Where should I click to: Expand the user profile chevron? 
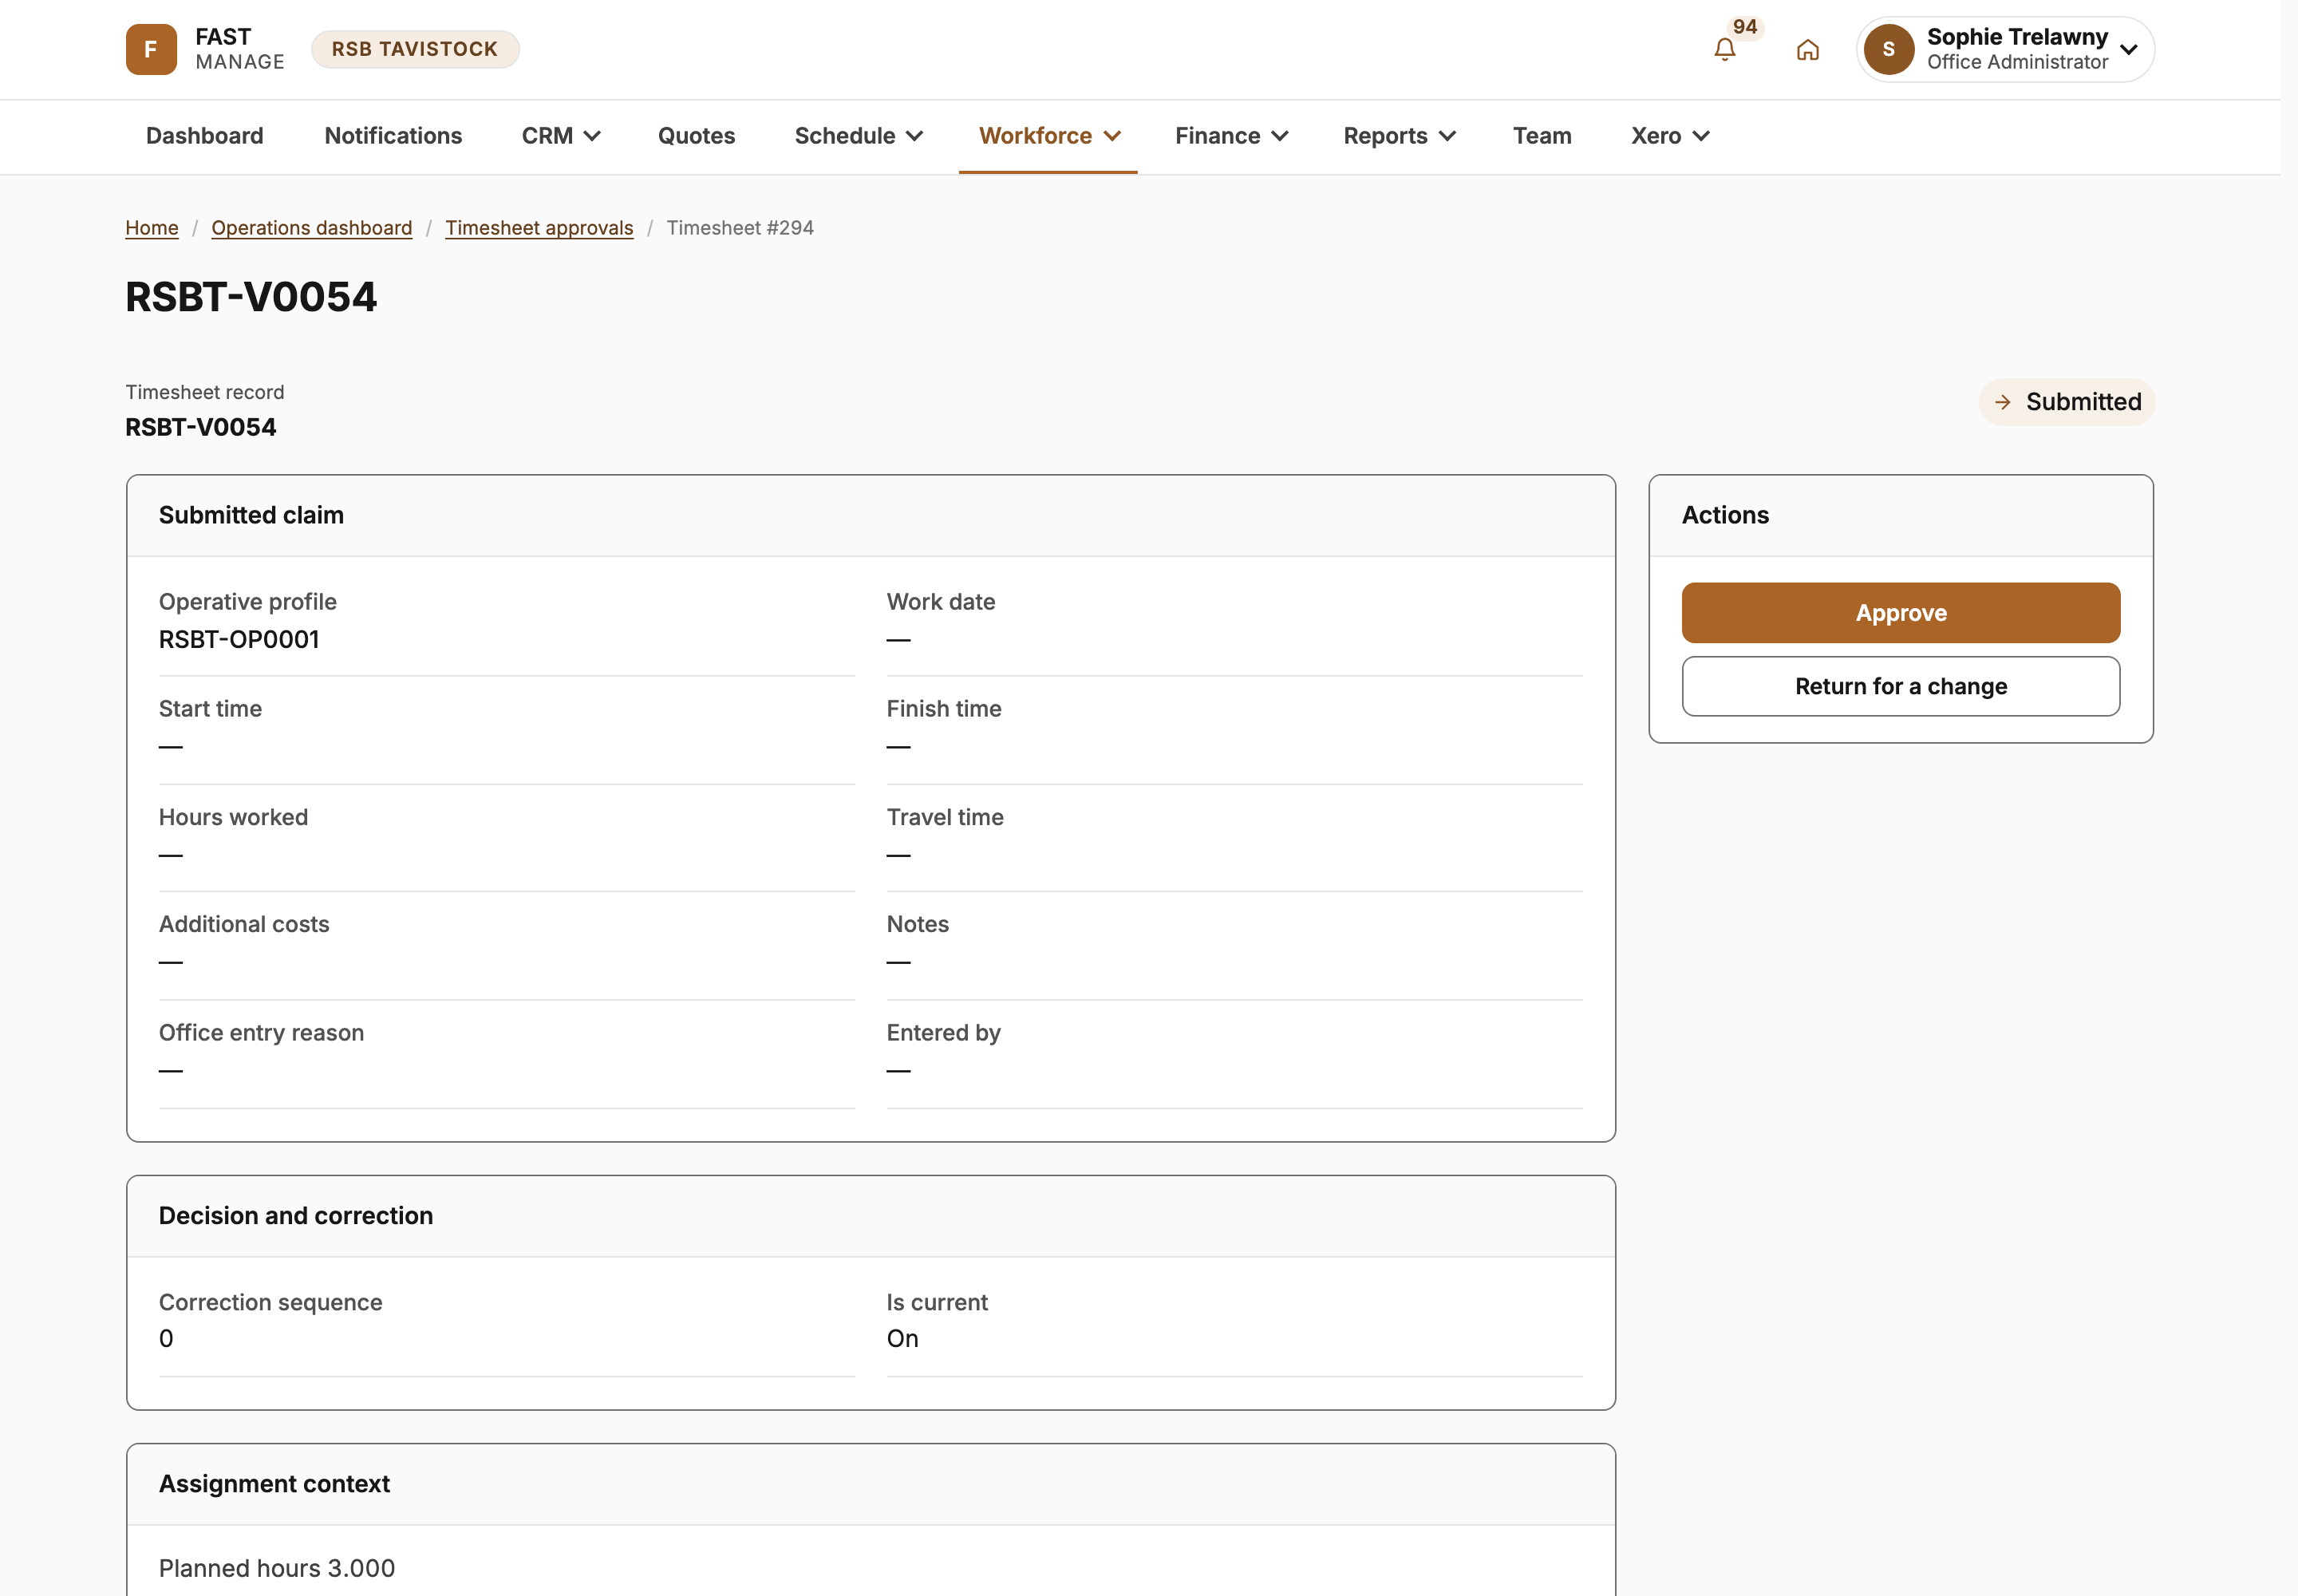[2129, 49]
